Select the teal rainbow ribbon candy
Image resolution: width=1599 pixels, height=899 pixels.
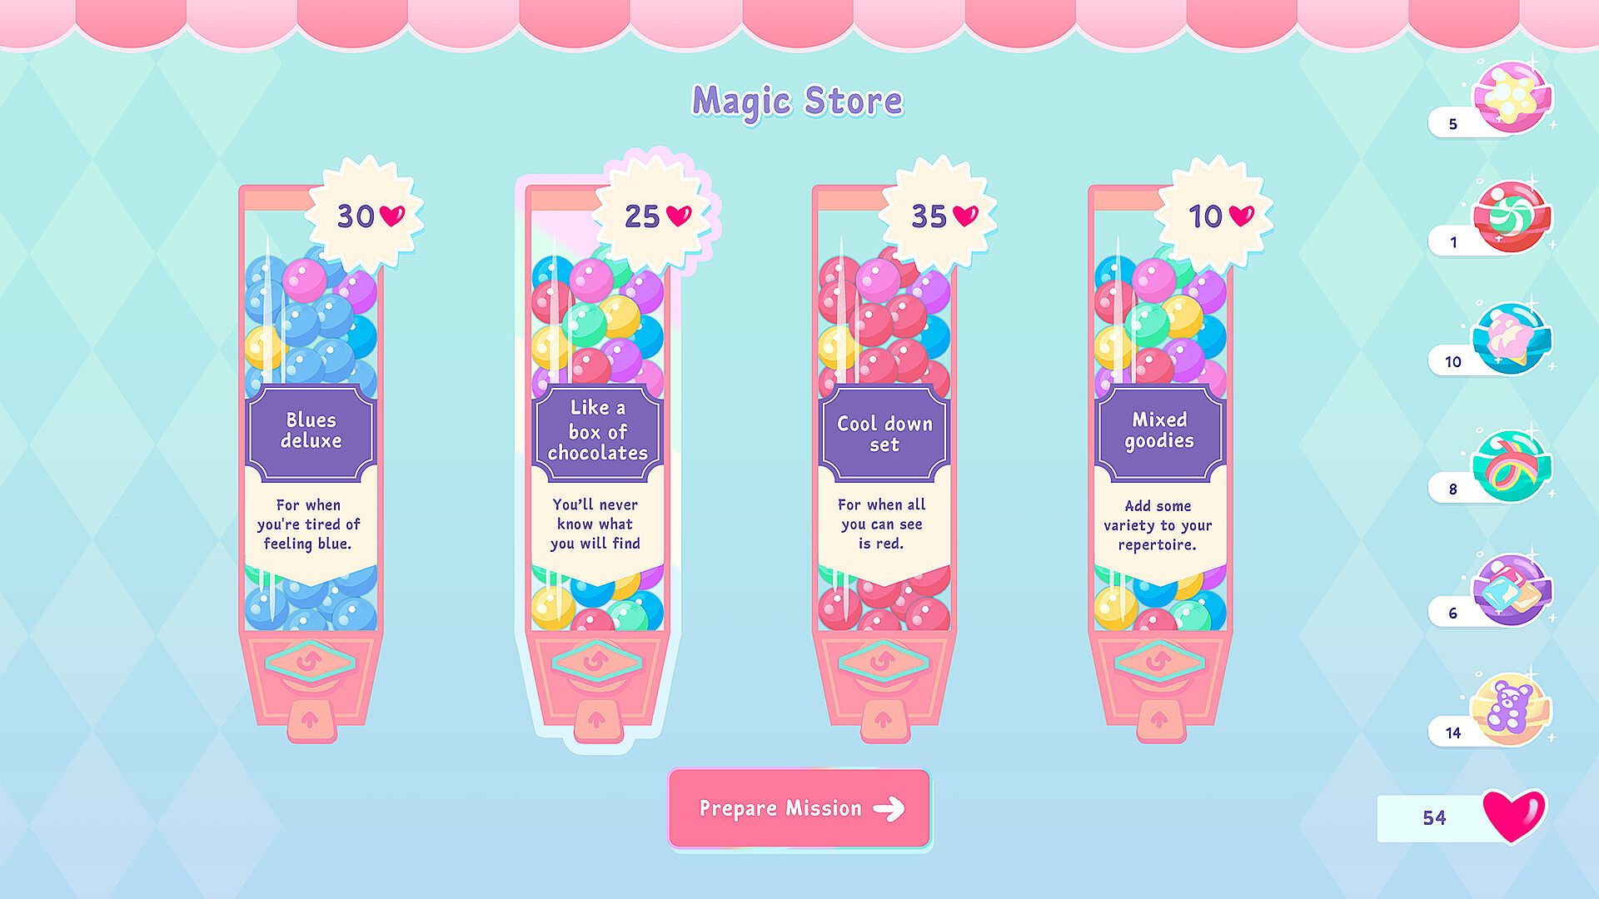coord(1512,464)
